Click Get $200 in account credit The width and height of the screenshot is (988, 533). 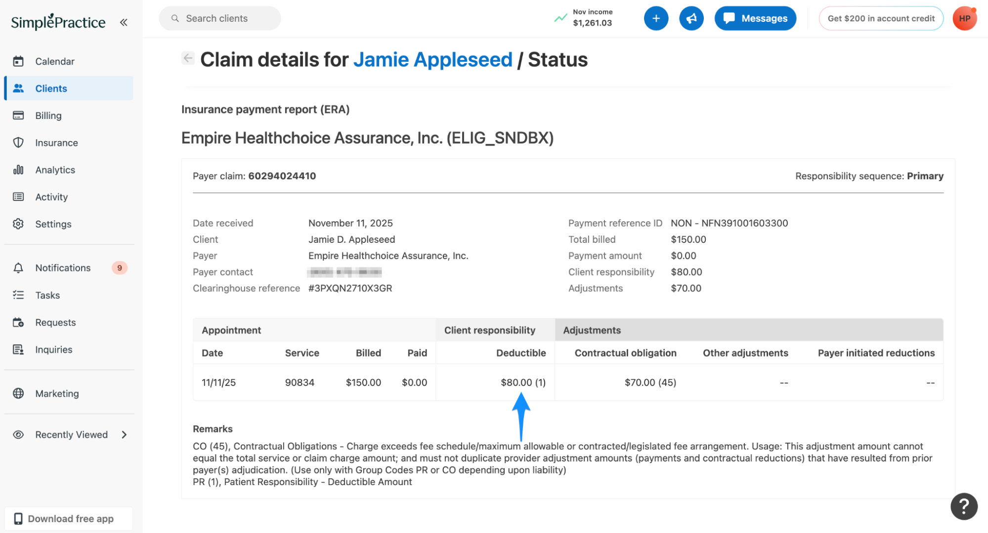tap(881, 18)
